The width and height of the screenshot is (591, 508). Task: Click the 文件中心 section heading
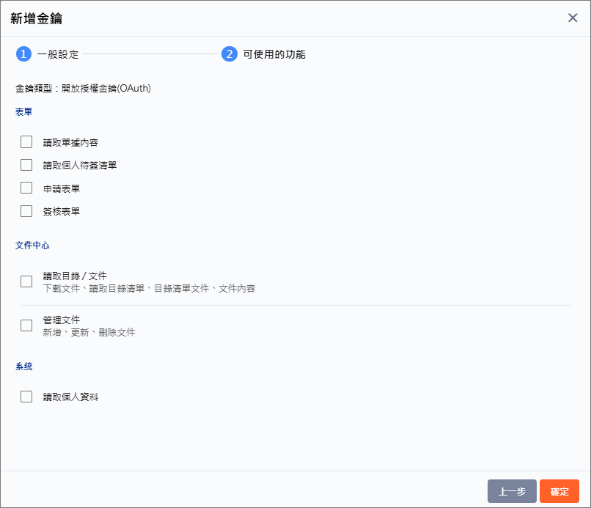coord(32,246)
